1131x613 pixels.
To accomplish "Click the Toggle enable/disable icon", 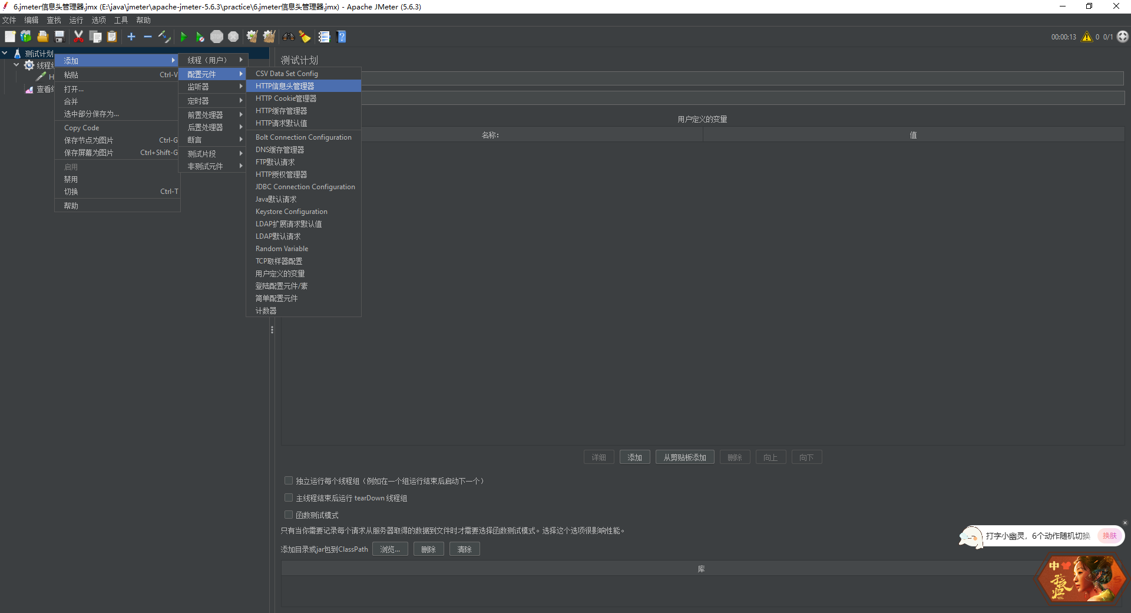I will pos(164,37).
